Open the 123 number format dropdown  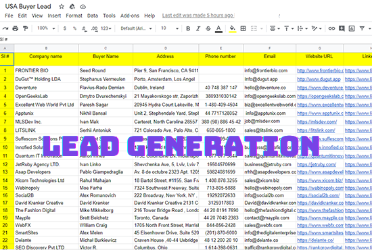click(x=106, y=28)
